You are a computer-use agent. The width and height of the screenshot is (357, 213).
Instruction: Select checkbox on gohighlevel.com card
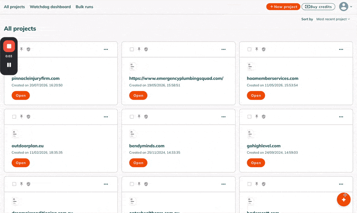click(250, 116)
